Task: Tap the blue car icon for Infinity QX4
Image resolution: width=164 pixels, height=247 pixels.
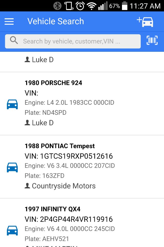Action: (12, 231)
